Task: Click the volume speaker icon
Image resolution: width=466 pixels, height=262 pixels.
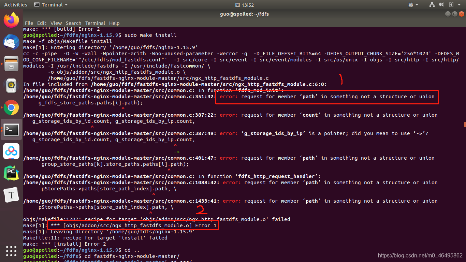Action: [441, 5]
